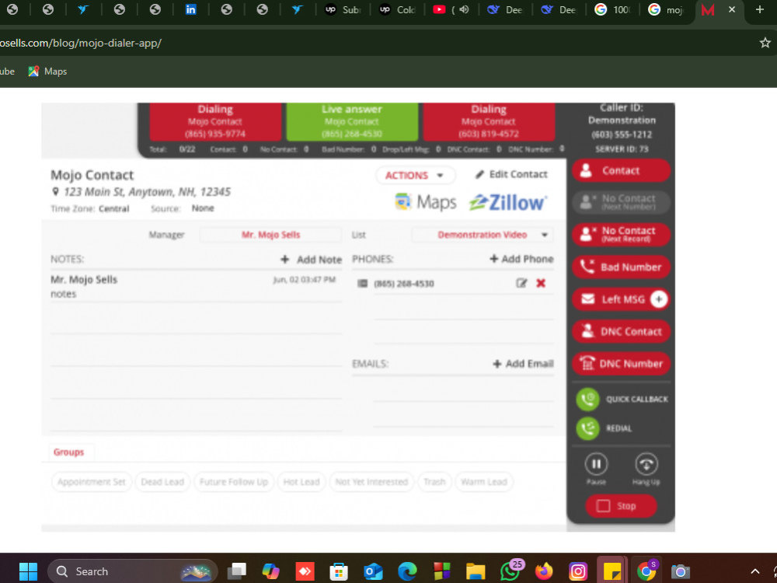Hang up the current call
777x583 pixels.
(646, 465)
